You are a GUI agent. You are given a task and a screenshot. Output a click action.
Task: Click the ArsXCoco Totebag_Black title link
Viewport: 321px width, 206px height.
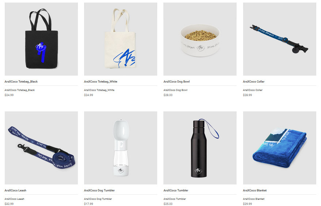tap(21, 81)
